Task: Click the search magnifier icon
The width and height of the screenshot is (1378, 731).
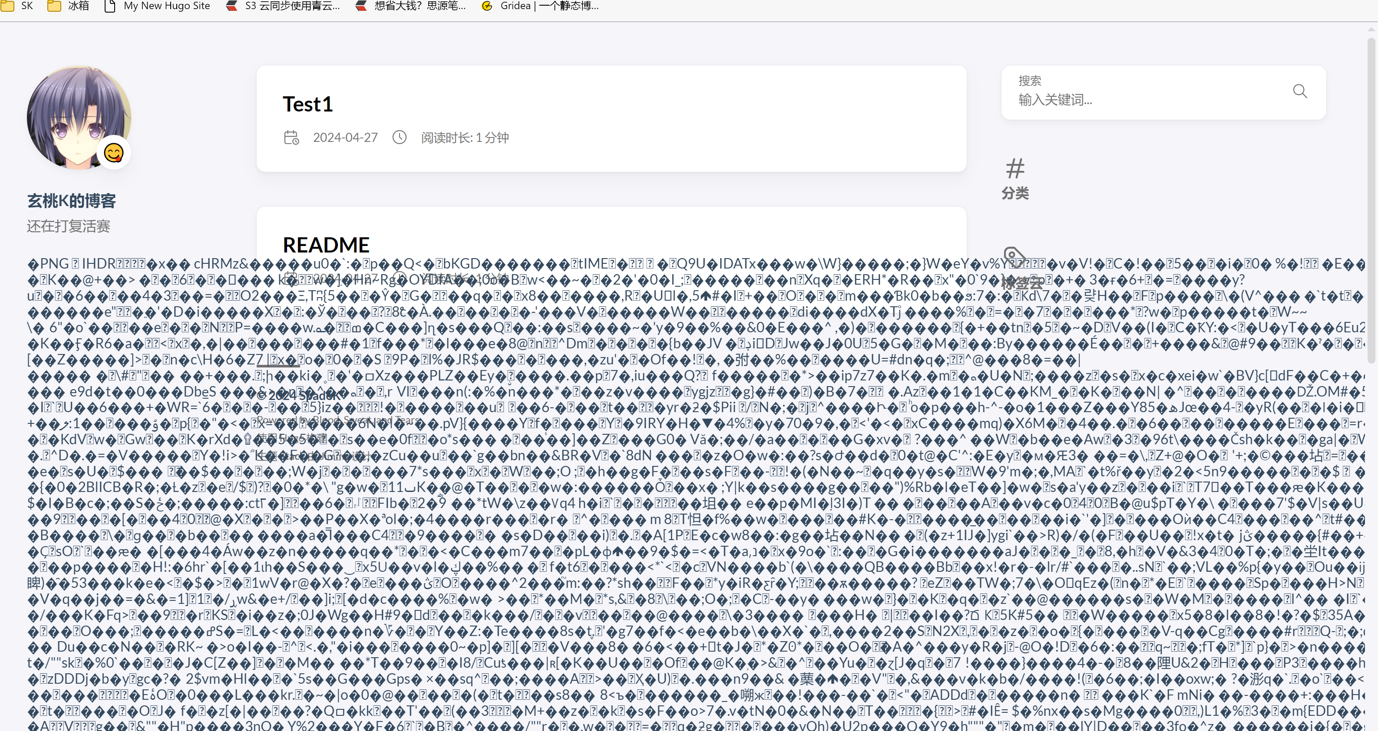Action: (1300, 92)
